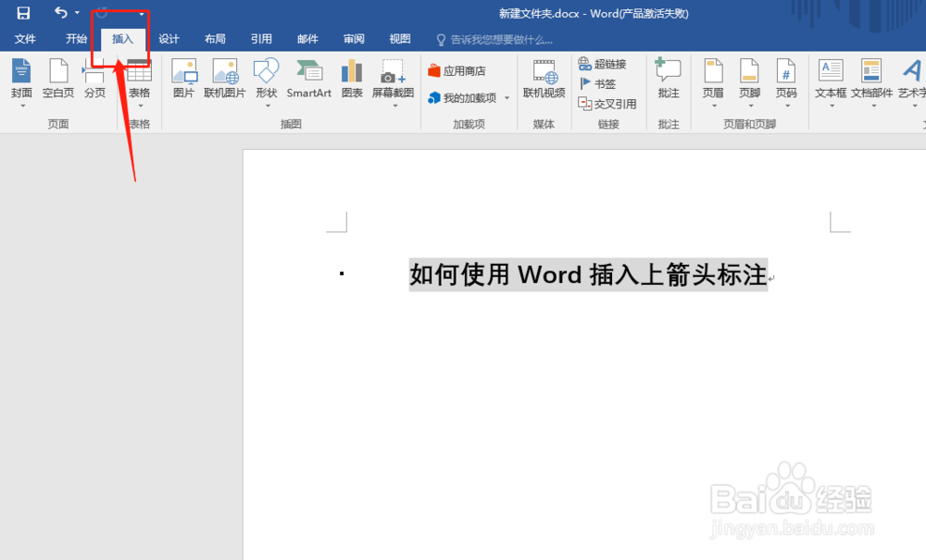The image size is (926, 560).
Task: Expand the 封面 dropdown arrow
Action: [22, 106]
